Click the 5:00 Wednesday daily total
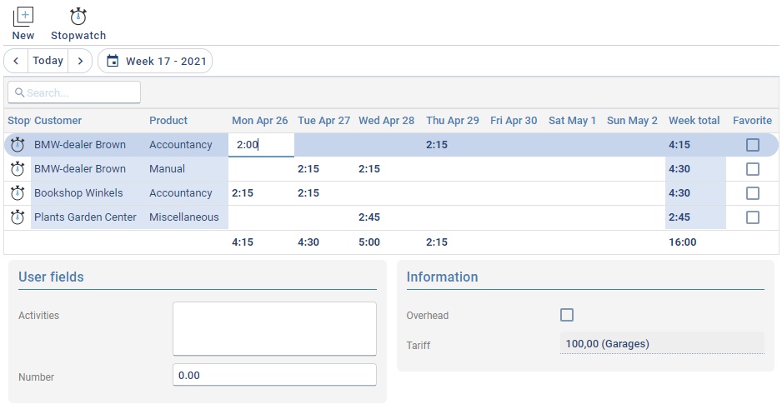This screenshot has width=782, height=409. click(369, 242)
